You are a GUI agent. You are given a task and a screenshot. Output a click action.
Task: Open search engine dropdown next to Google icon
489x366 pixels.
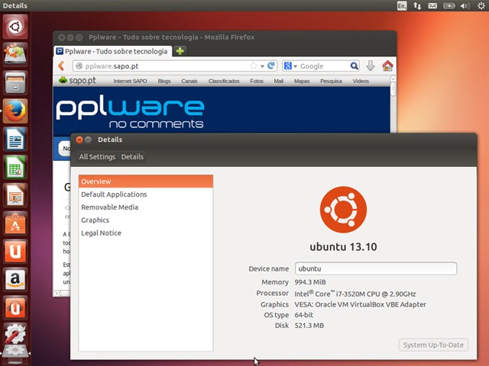pos(295,66)
